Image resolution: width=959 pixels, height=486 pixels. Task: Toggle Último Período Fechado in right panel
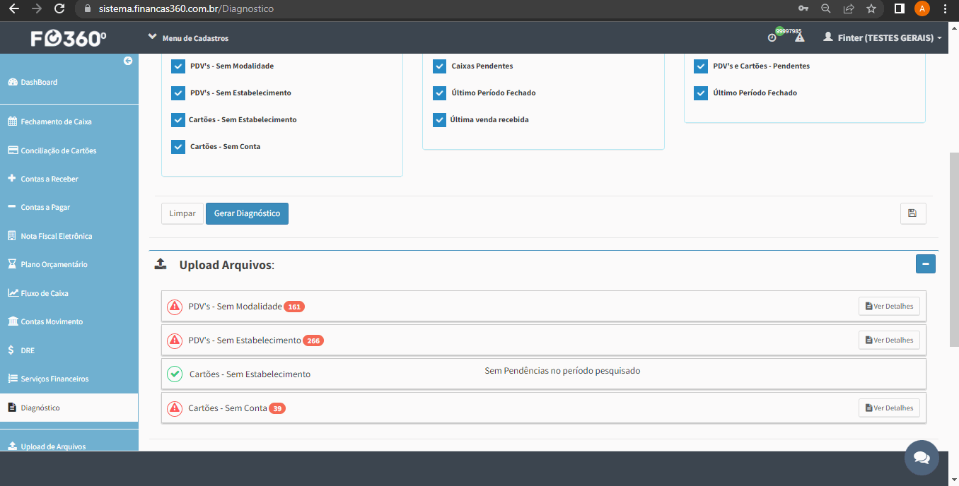[701, 93]
